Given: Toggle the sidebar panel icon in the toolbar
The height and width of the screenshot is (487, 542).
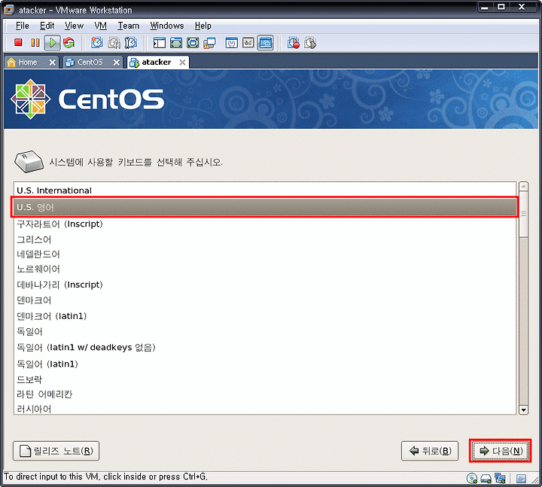Looking at the screenshot, I should (x=160, y=43).
